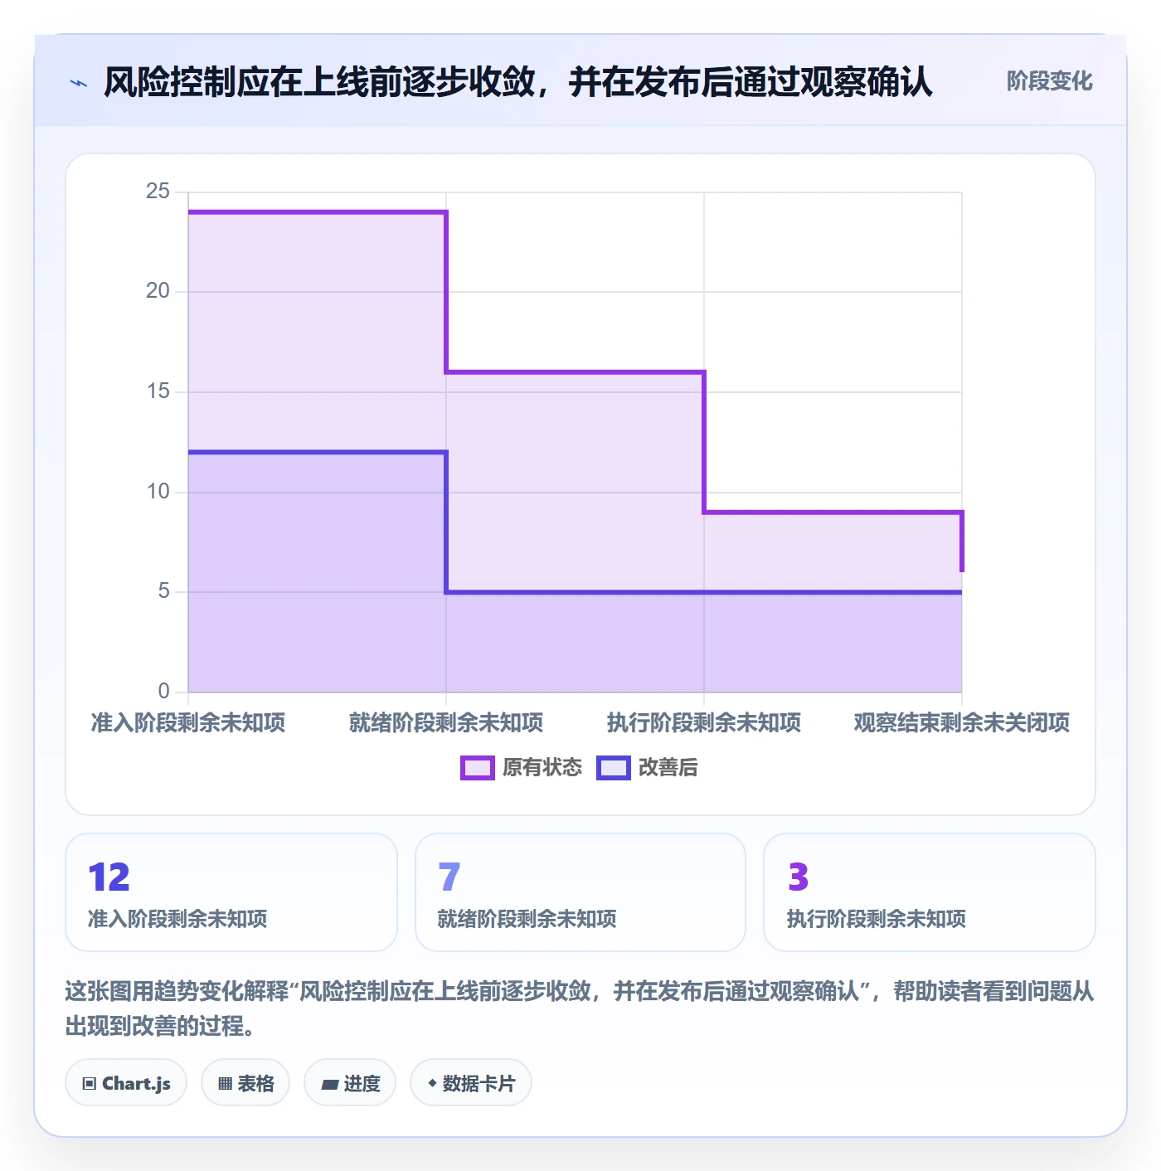Click the x-axis label 观察结束剩余未关闭项

pos(962,723)
